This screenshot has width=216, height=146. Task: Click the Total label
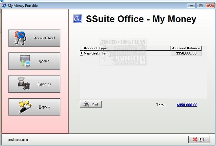pos(161,105)
